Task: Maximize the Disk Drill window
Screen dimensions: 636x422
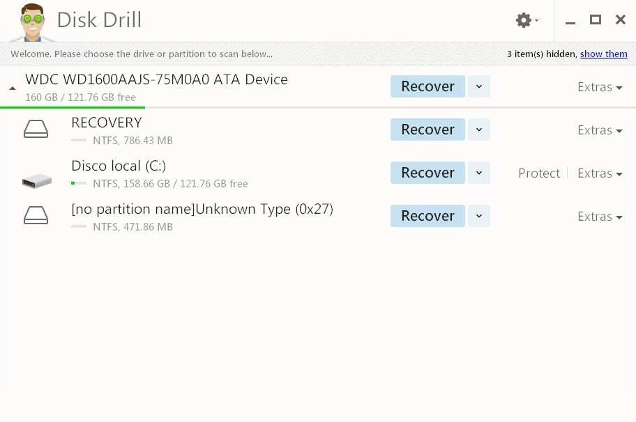Action: 595,19
